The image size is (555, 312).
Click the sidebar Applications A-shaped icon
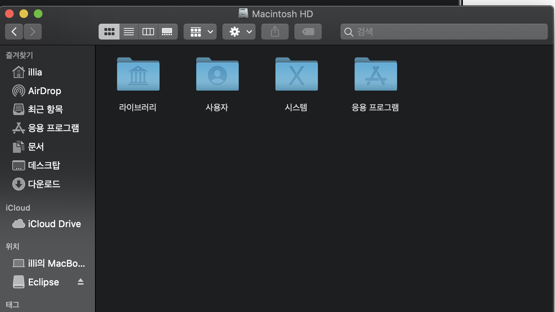(18, 128)
